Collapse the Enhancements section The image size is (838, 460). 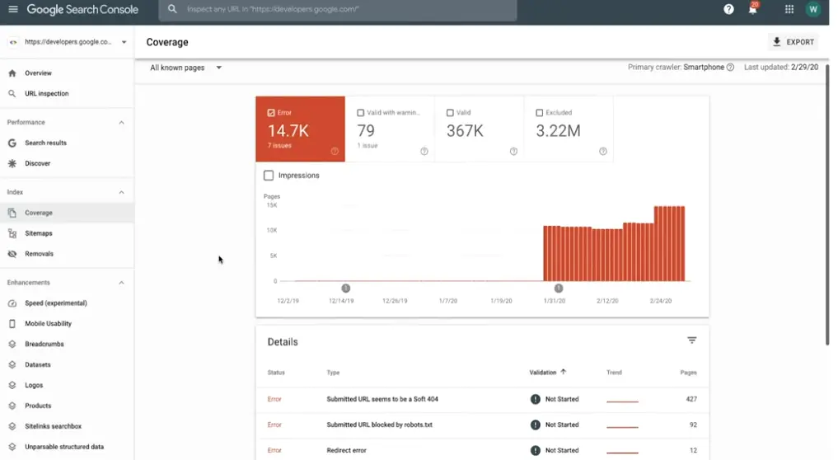coord(121,283)
